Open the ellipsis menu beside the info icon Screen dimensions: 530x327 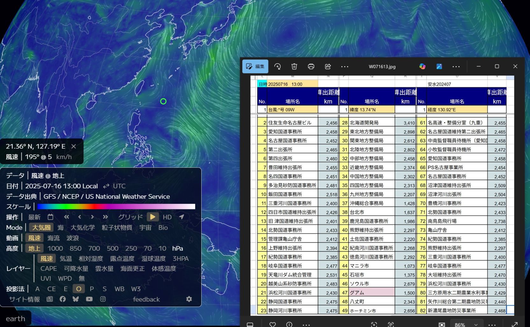306,324
